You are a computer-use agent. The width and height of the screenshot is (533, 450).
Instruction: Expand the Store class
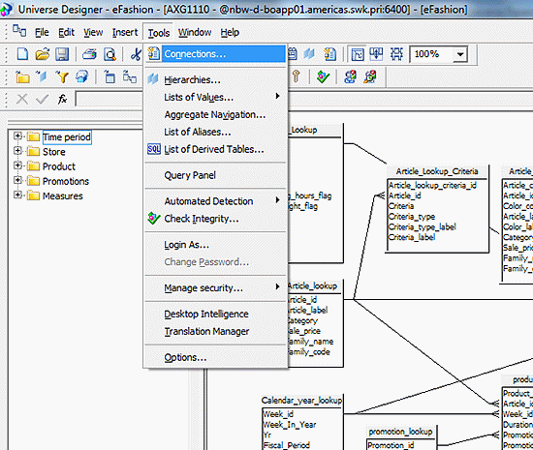point(17,151)
